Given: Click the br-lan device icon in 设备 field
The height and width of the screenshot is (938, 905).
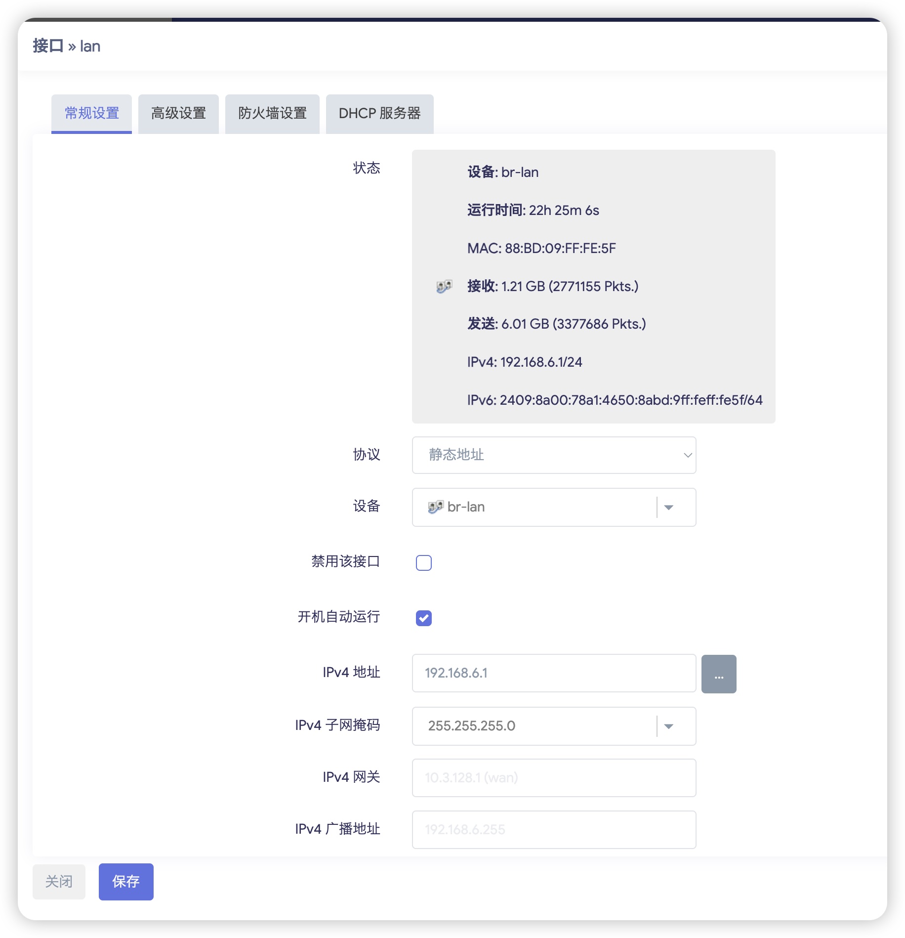Looking at the screenshot, I should (x=435, y=507).
